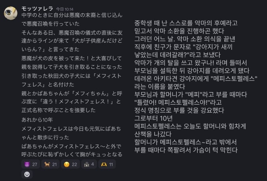Click the TNT emoji reaction with count 4
267x181 pixels.
(89, 164)
